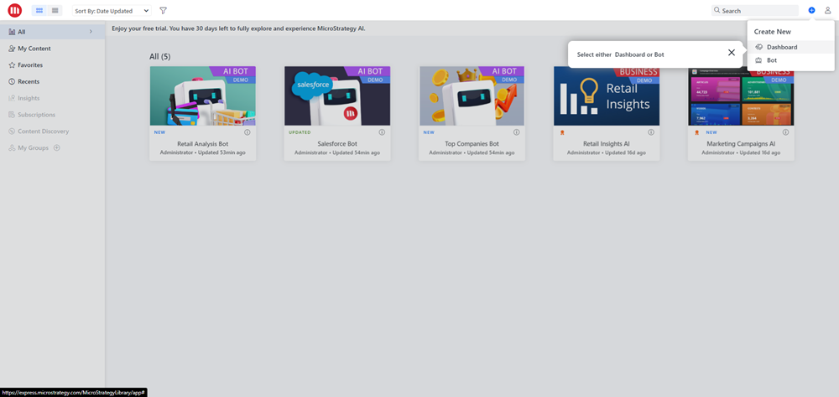The height and width of the screenshot is (397, 839).
Task: Click the MicroStrategy logo icon
Action: click(14, 11)
